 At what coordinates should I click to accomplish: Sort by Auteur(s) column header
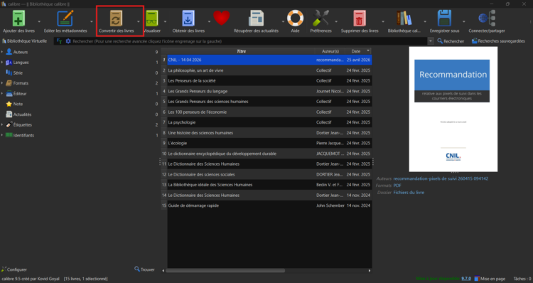click(x=330, y=51)
